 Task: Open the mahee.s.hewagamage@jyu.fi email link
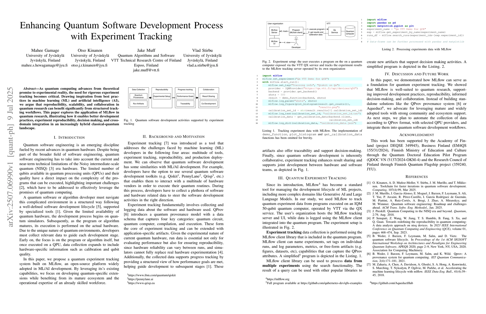pyautogui.click(x=44, y=65)
